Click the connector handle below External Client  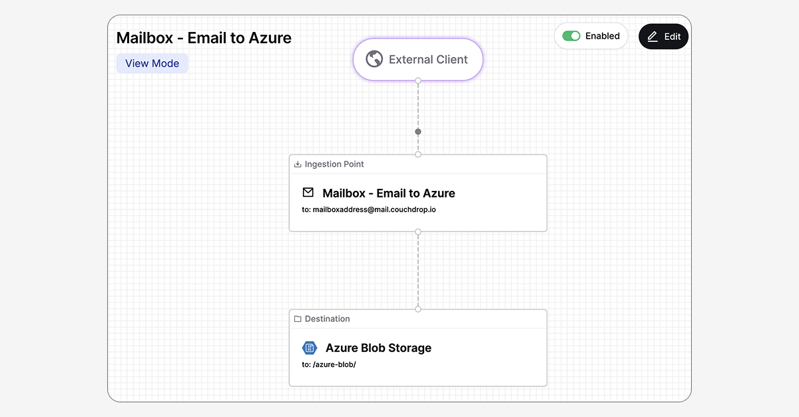417,81
